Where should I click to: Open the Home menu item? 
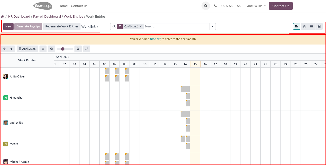tap(63, 6)
